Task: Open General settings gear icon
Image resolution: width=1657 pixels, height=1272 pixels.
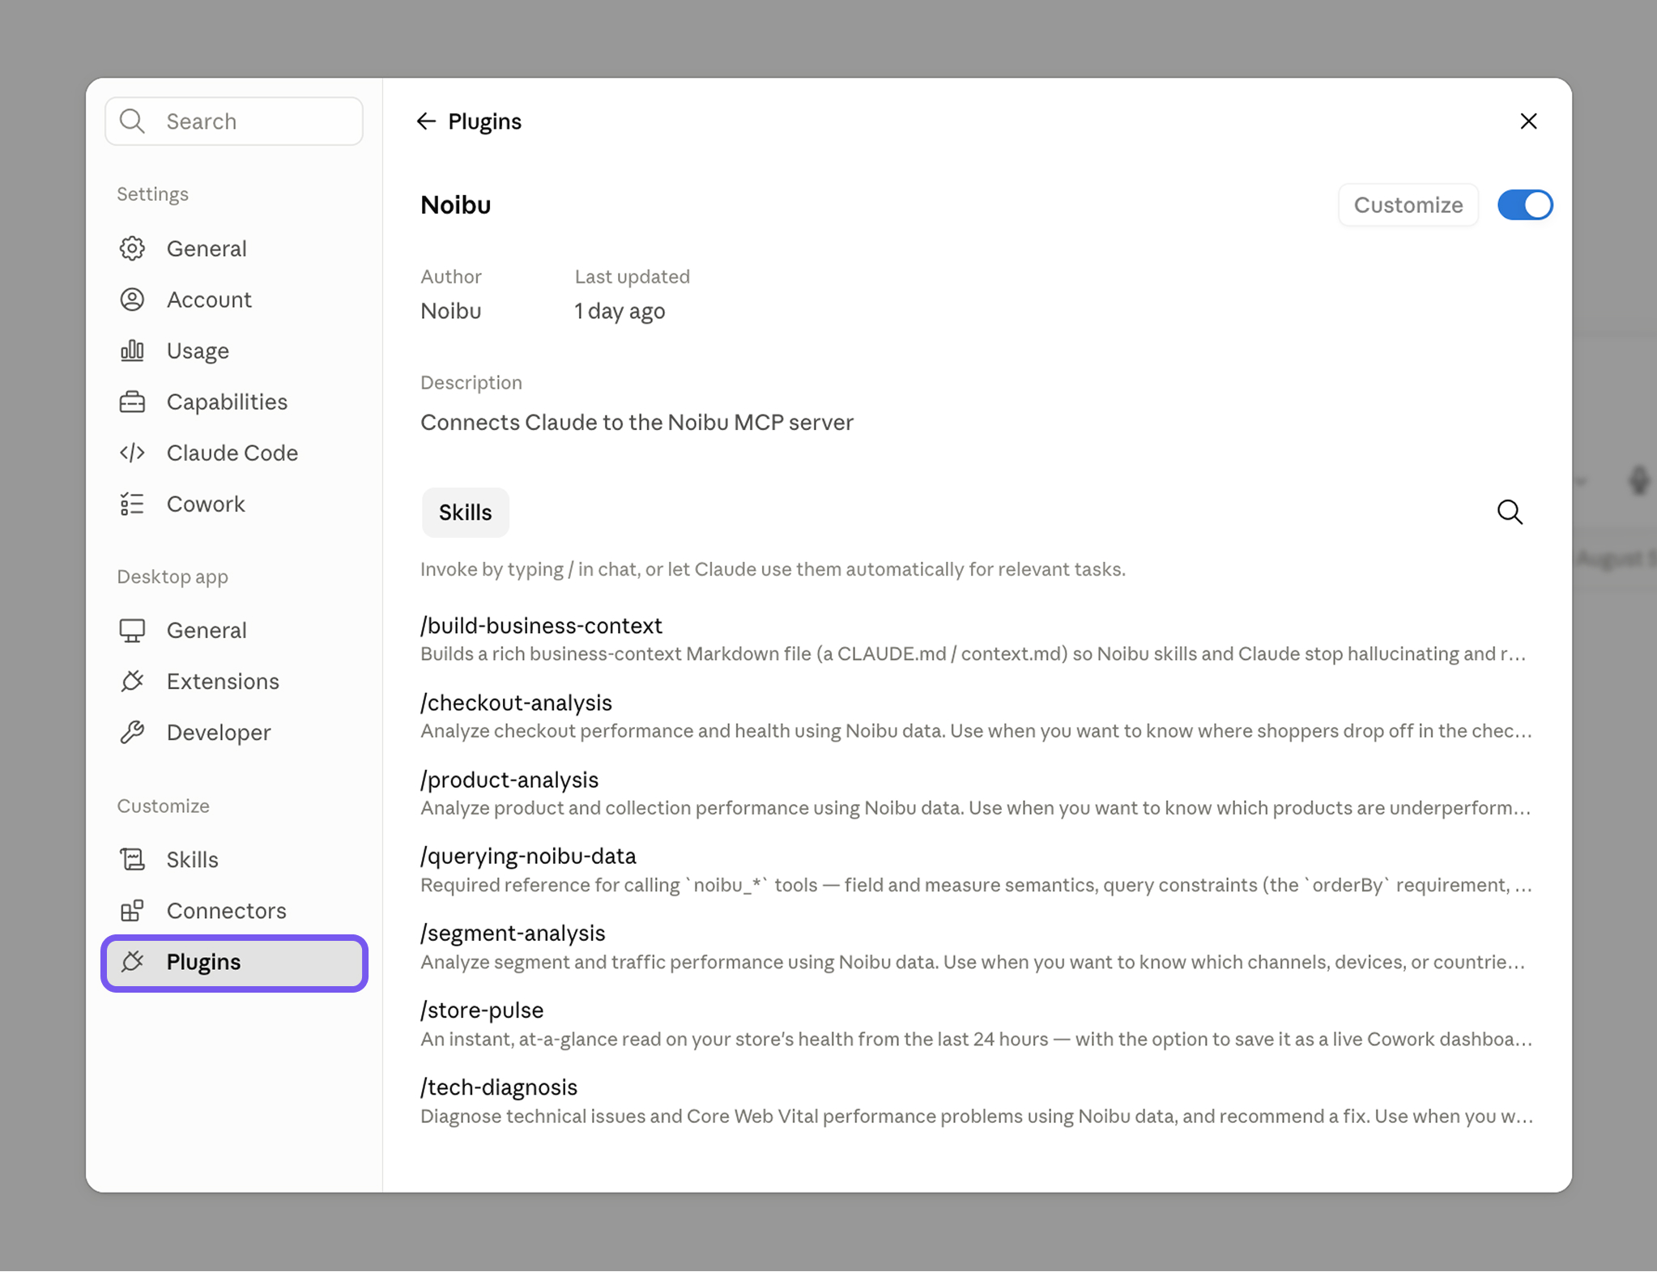Action: point(132,249)
